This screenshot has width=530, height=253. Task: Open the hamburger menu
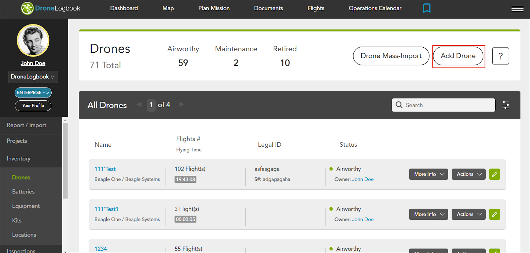point(517,8)
